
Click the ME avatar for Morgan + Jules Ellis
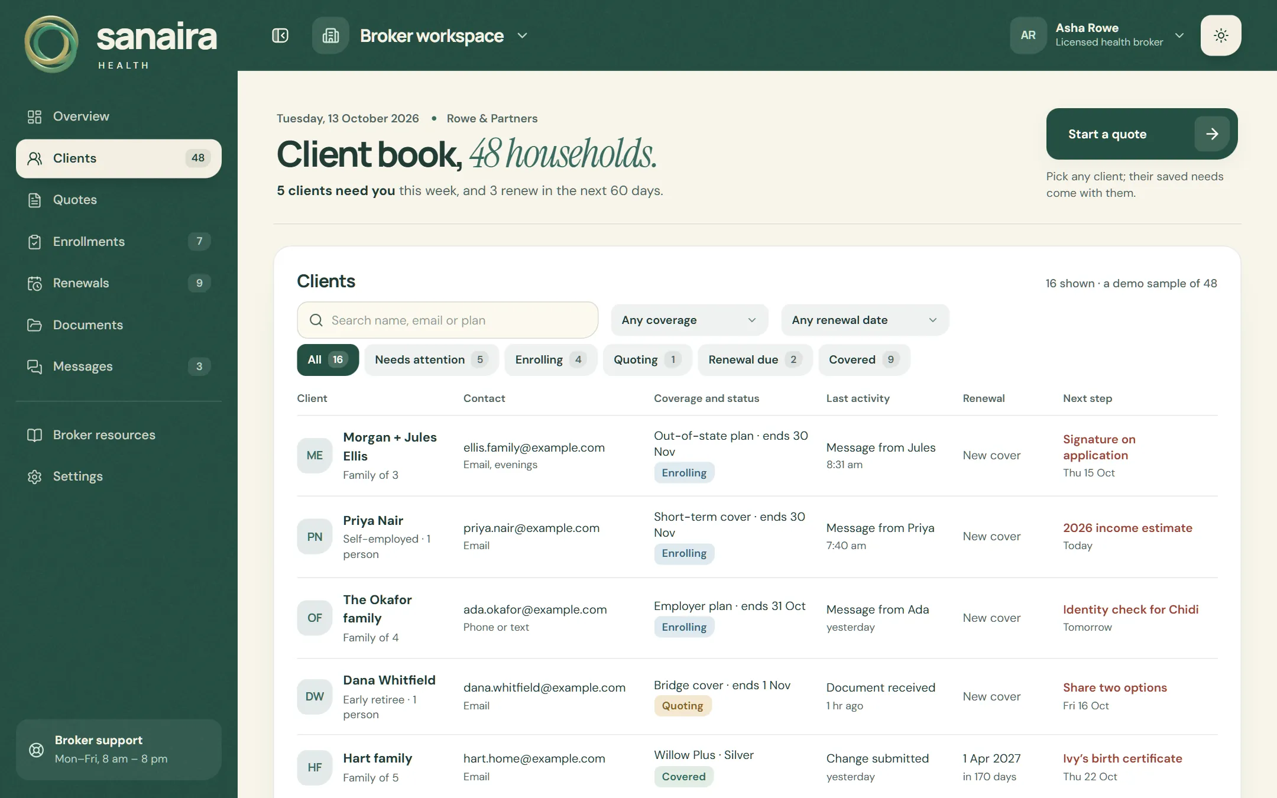tap(315, 456)
